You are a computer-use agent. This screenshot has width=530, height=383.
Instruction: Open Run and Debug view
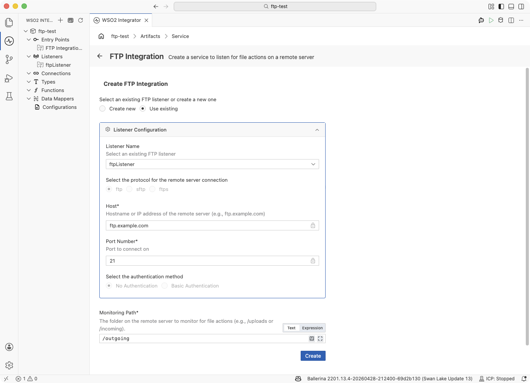[x=9, y=78]
